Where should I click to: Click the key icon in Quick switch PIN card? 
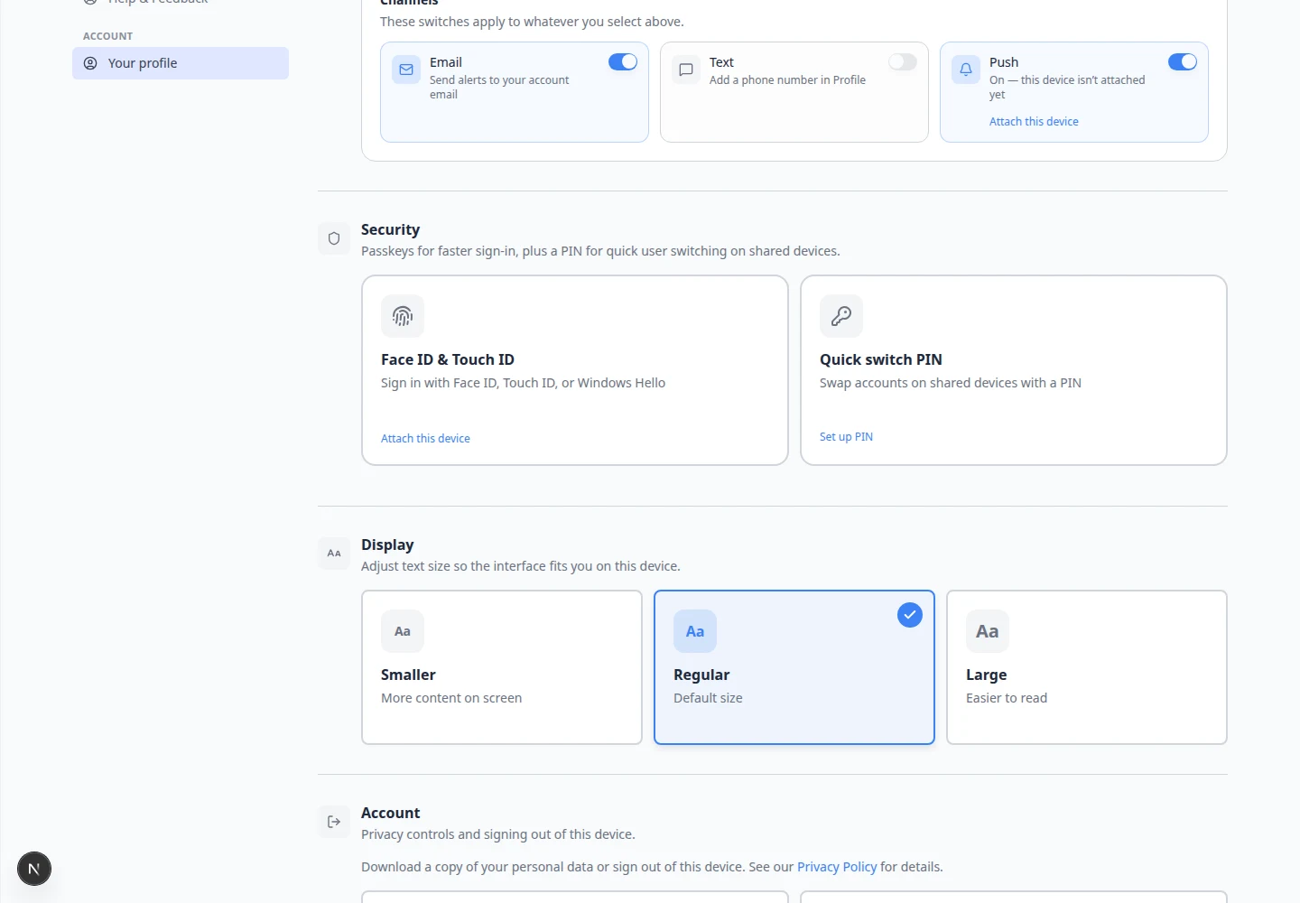(x=841, y=316)
